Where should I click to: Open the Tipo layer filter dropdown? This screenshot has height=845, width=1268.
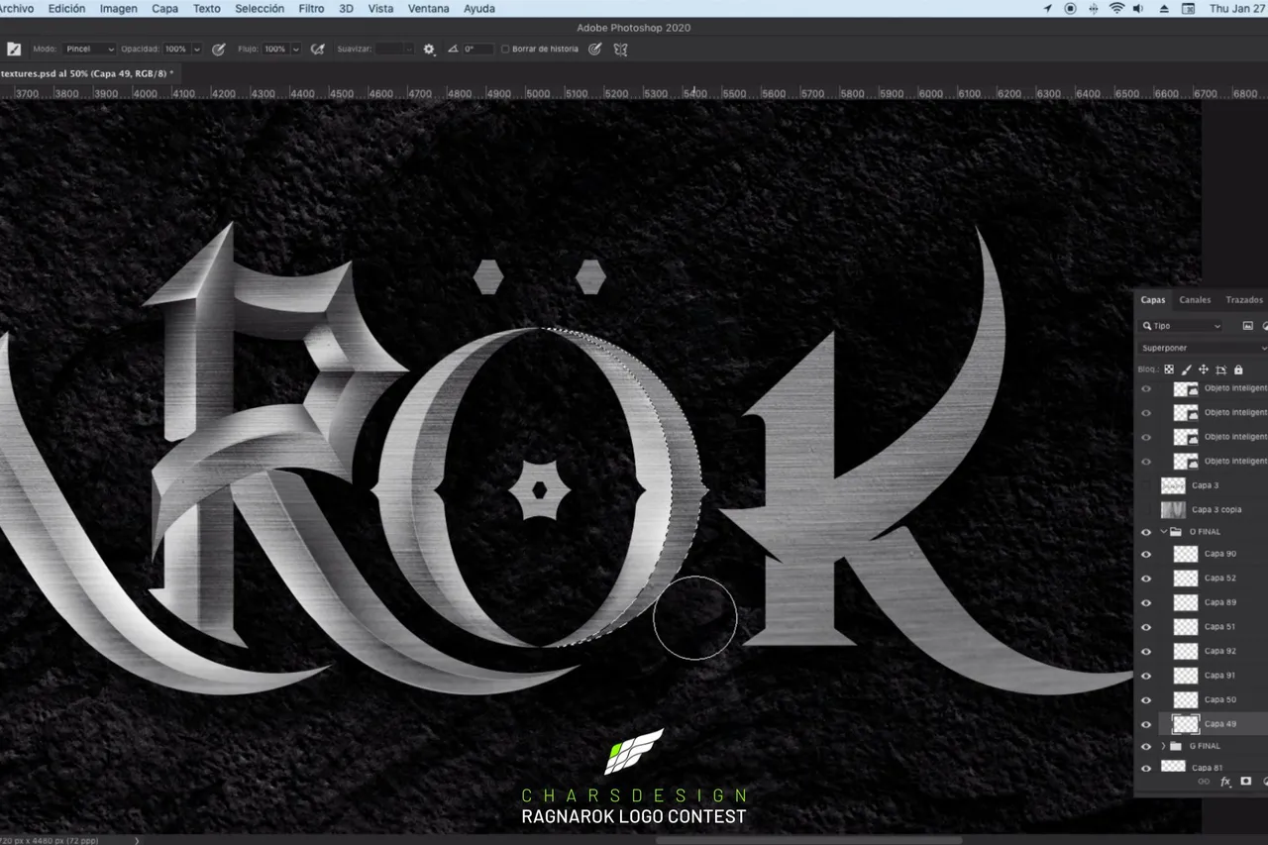[1181, 326]
